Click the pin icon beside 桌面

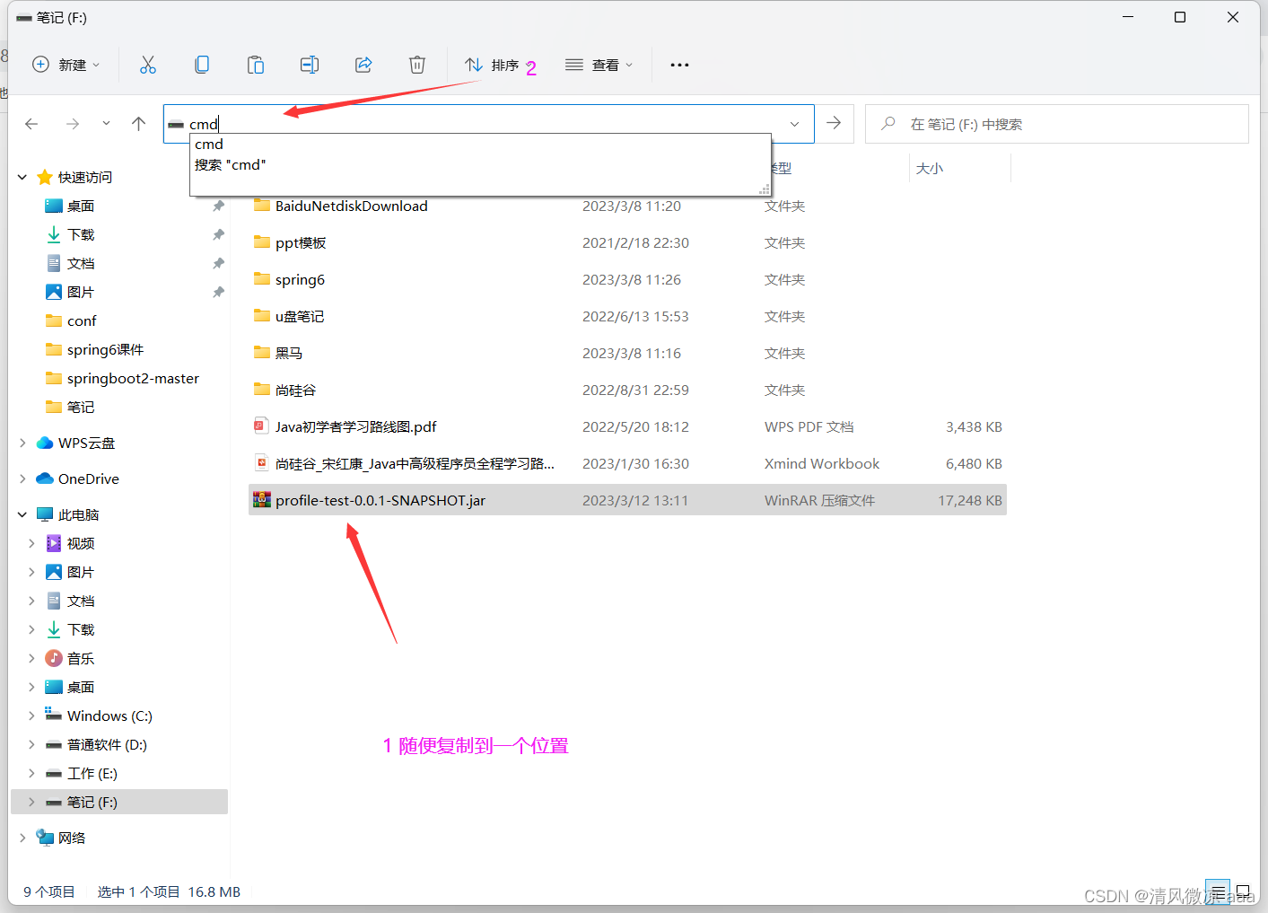218,206
